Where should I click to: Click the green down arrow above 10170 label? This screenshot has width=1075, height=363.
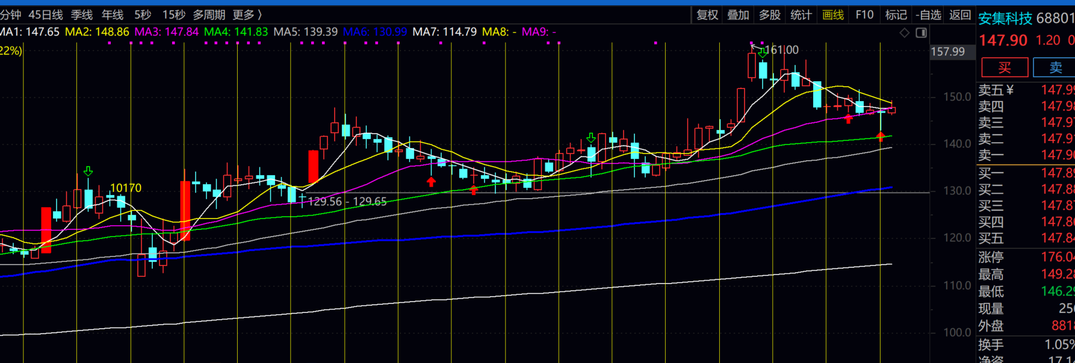[88, 172]
